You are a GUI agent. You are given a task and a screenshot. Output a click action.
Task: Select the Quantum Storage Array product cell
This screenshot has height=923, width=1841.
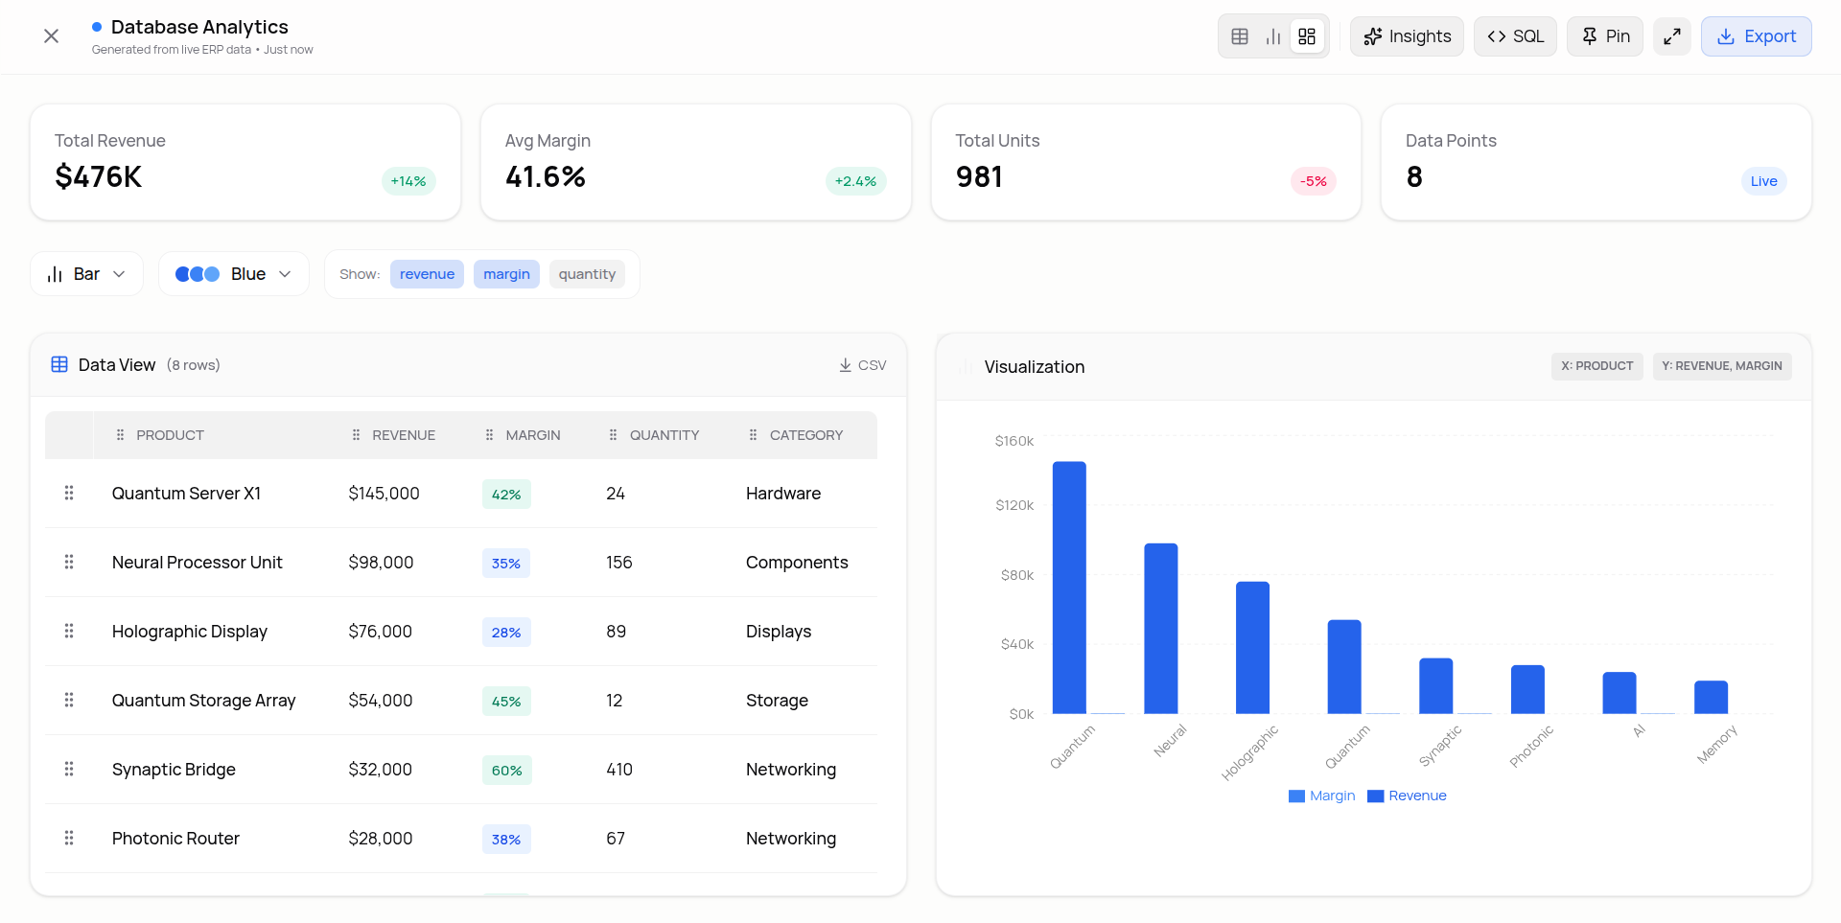(204, 701)
